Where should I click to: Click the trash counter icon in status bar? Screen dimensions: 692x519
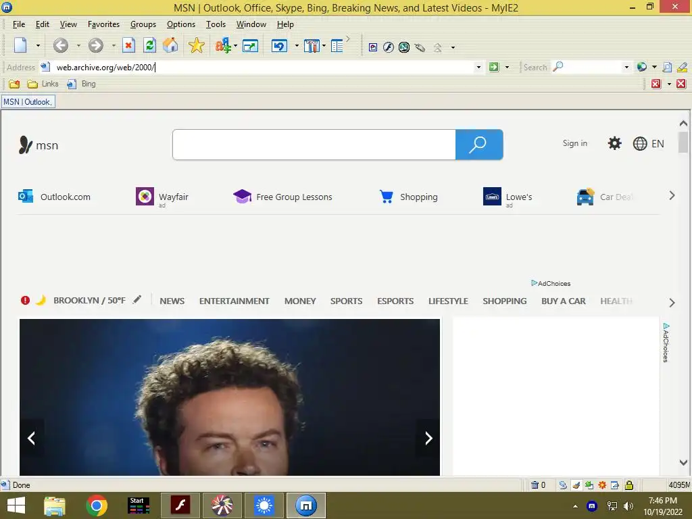click(x=535, y=485)
